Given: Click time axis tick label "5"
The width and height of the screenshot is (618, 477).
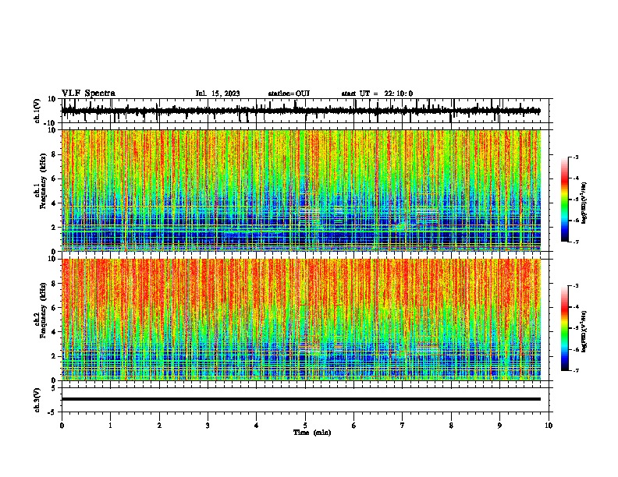Looking at the screenshot, I should [305, 426].
